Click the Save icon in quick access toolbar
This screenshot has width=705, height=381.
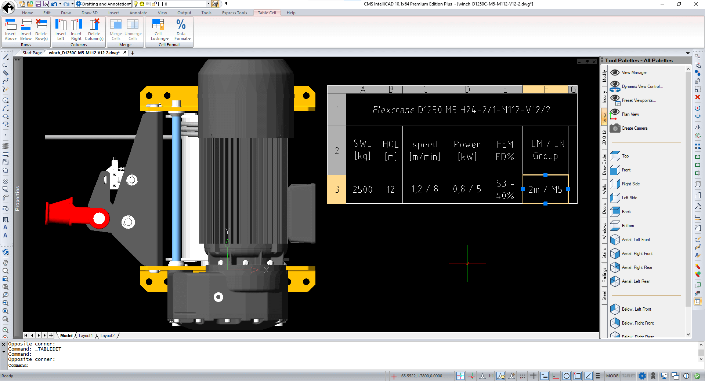pos(38,4)
